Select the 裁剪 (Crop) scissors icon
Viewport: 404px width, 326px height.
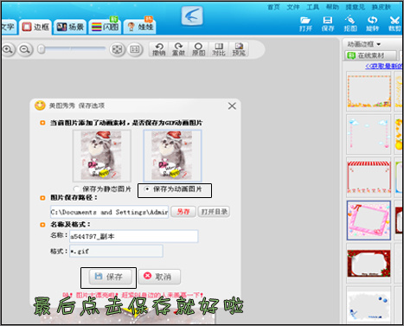tap(394, 23)
